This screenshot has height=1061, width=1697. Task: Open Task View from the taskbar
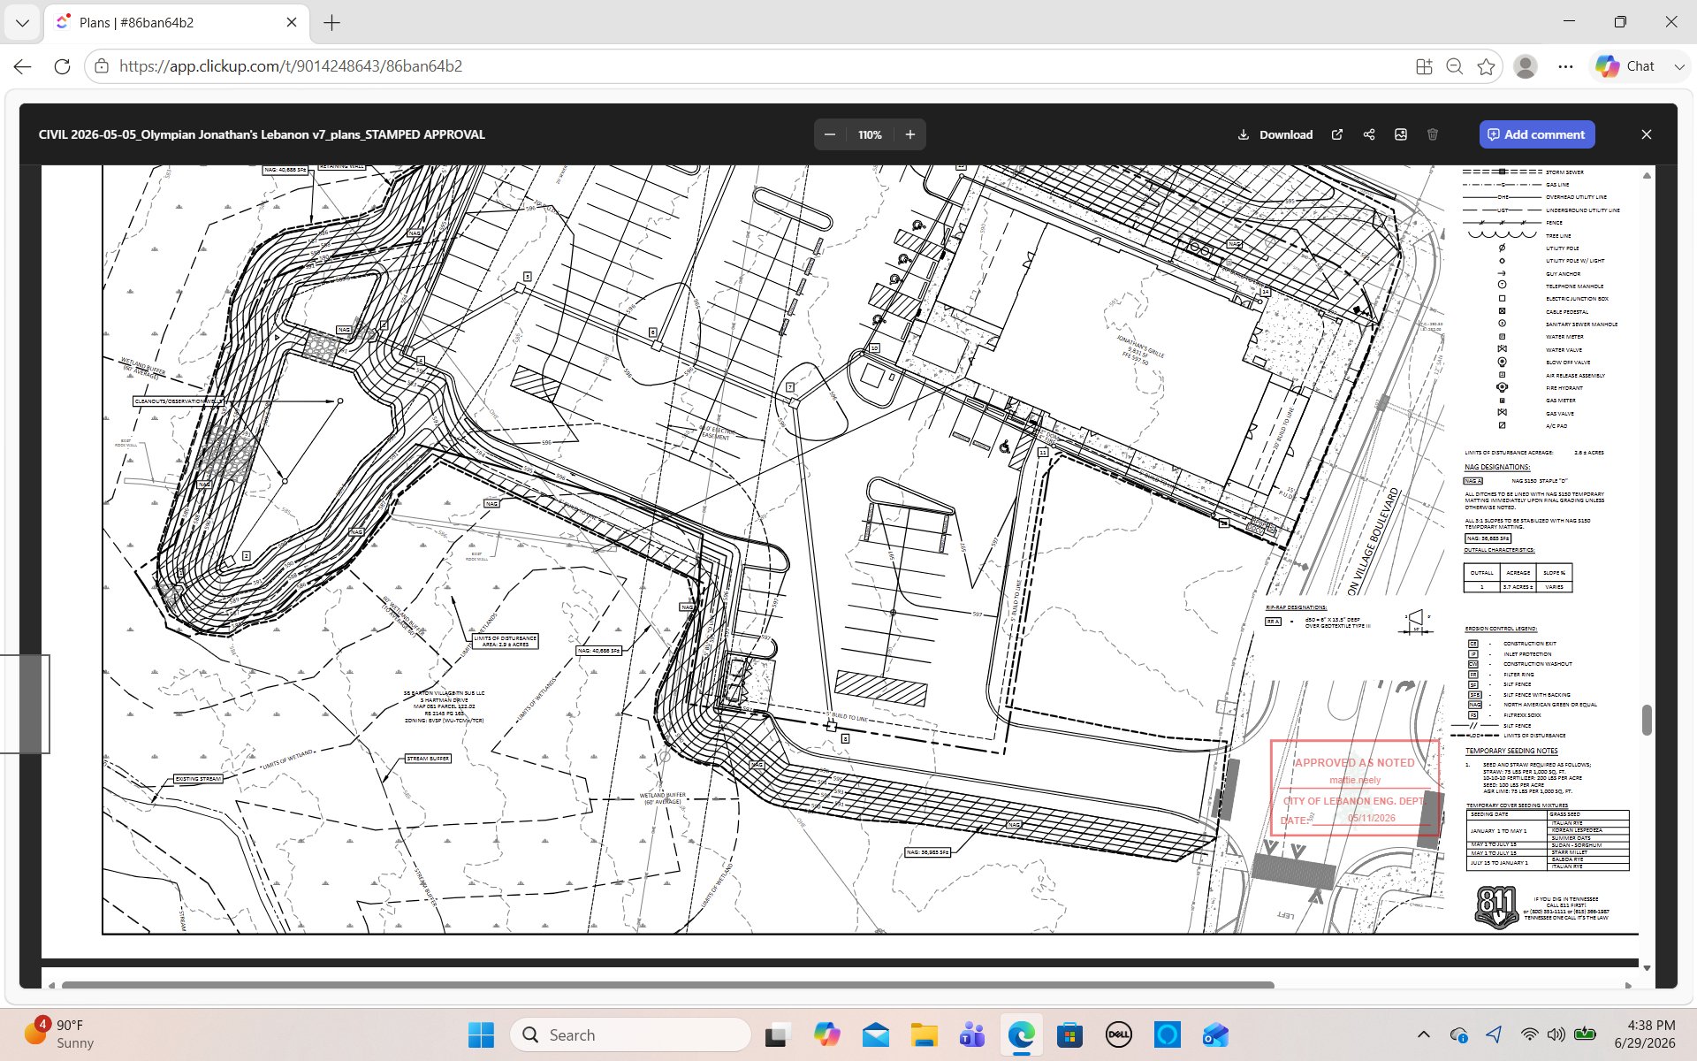point(777,1034)
